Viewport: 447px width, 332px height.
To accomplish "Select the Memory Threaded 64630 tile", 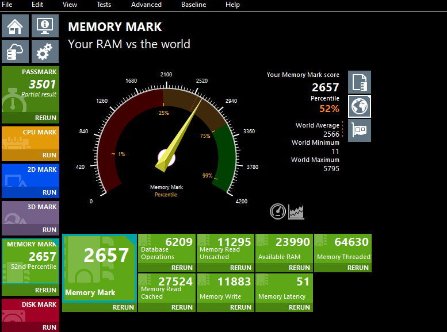I will [x=343, y=249].
